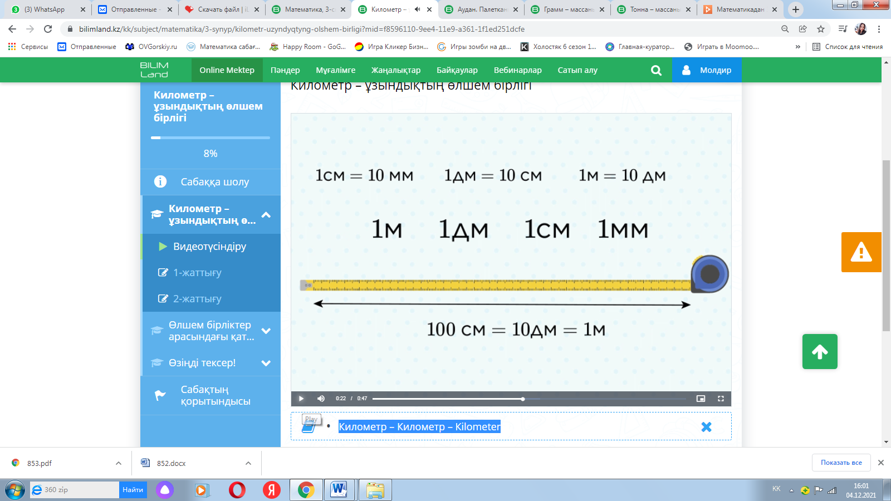The width and height of the screenshot is (891, 501).
Task: Open the site search magnifier
Action: [x=656, y=70]
